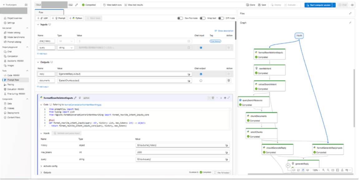The height and width of the screenshot is (180, 359).
Task: Add a Prompt node
Action: click(x=58, y=18)
